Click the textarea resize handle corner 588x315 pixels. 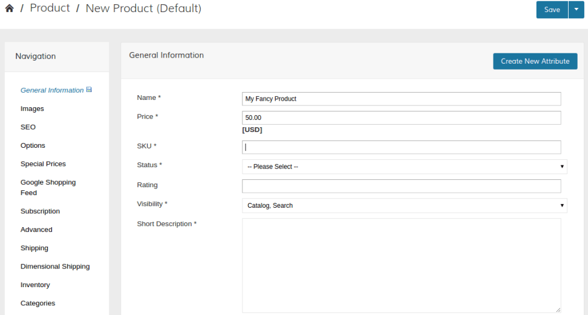558,310
